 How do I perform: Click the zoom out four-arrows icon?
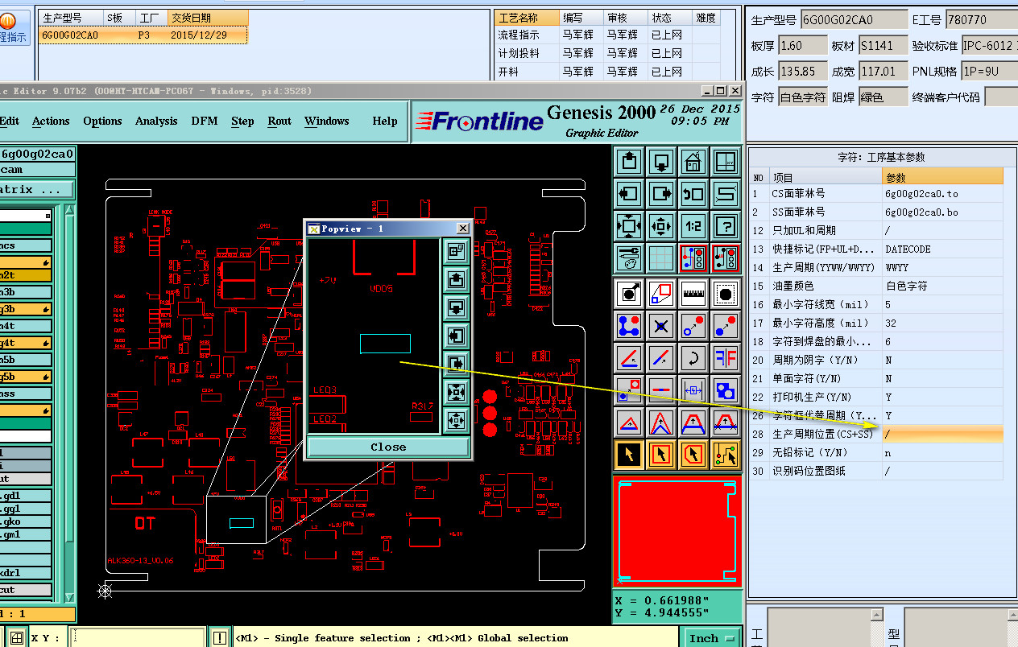(660, 226)
